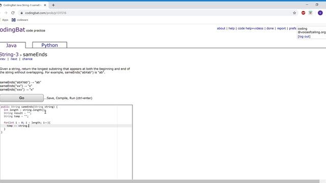The image size is (326, 183).
Task: Select the CodingBat Java String-3 tab
Action: [x=22, y=5]
